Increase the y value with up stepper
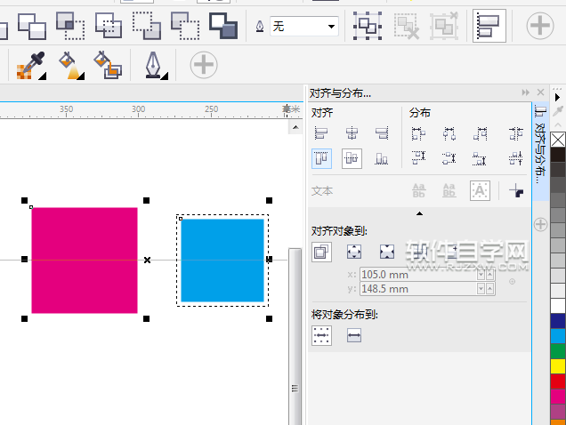566x425 pixels. 490,289
